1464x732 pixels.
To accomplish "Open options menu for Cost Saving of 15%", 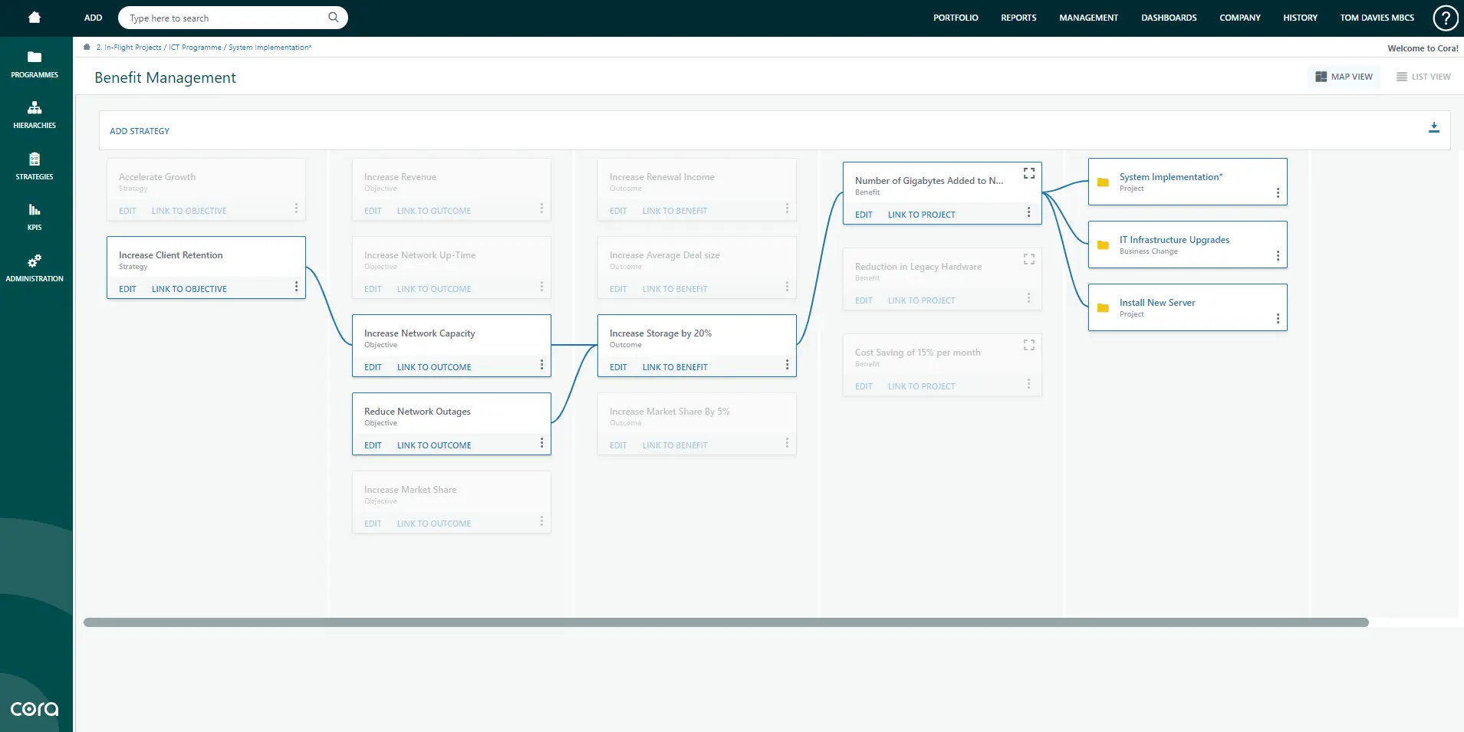I will point(1028,384).
